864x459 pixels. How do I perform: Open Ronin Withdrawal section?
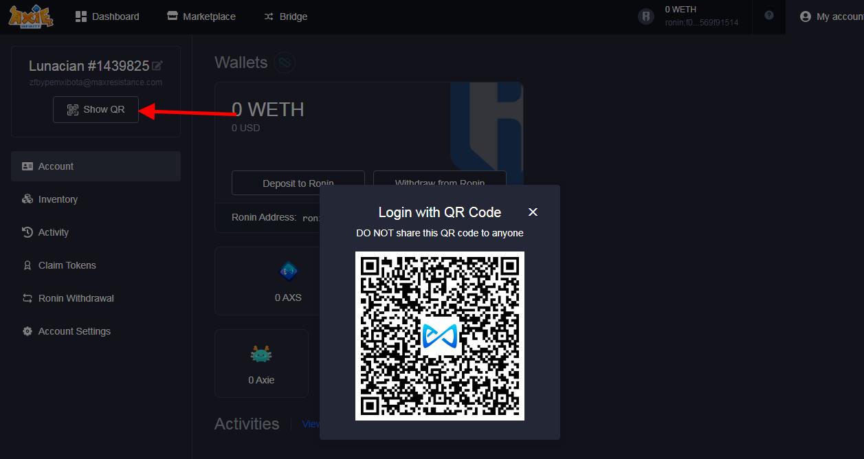pyautogui.click(x=96, y=298)
